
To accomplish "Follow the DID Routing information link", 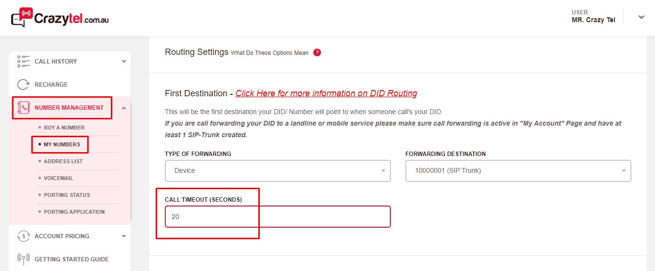I will point(326,93).
